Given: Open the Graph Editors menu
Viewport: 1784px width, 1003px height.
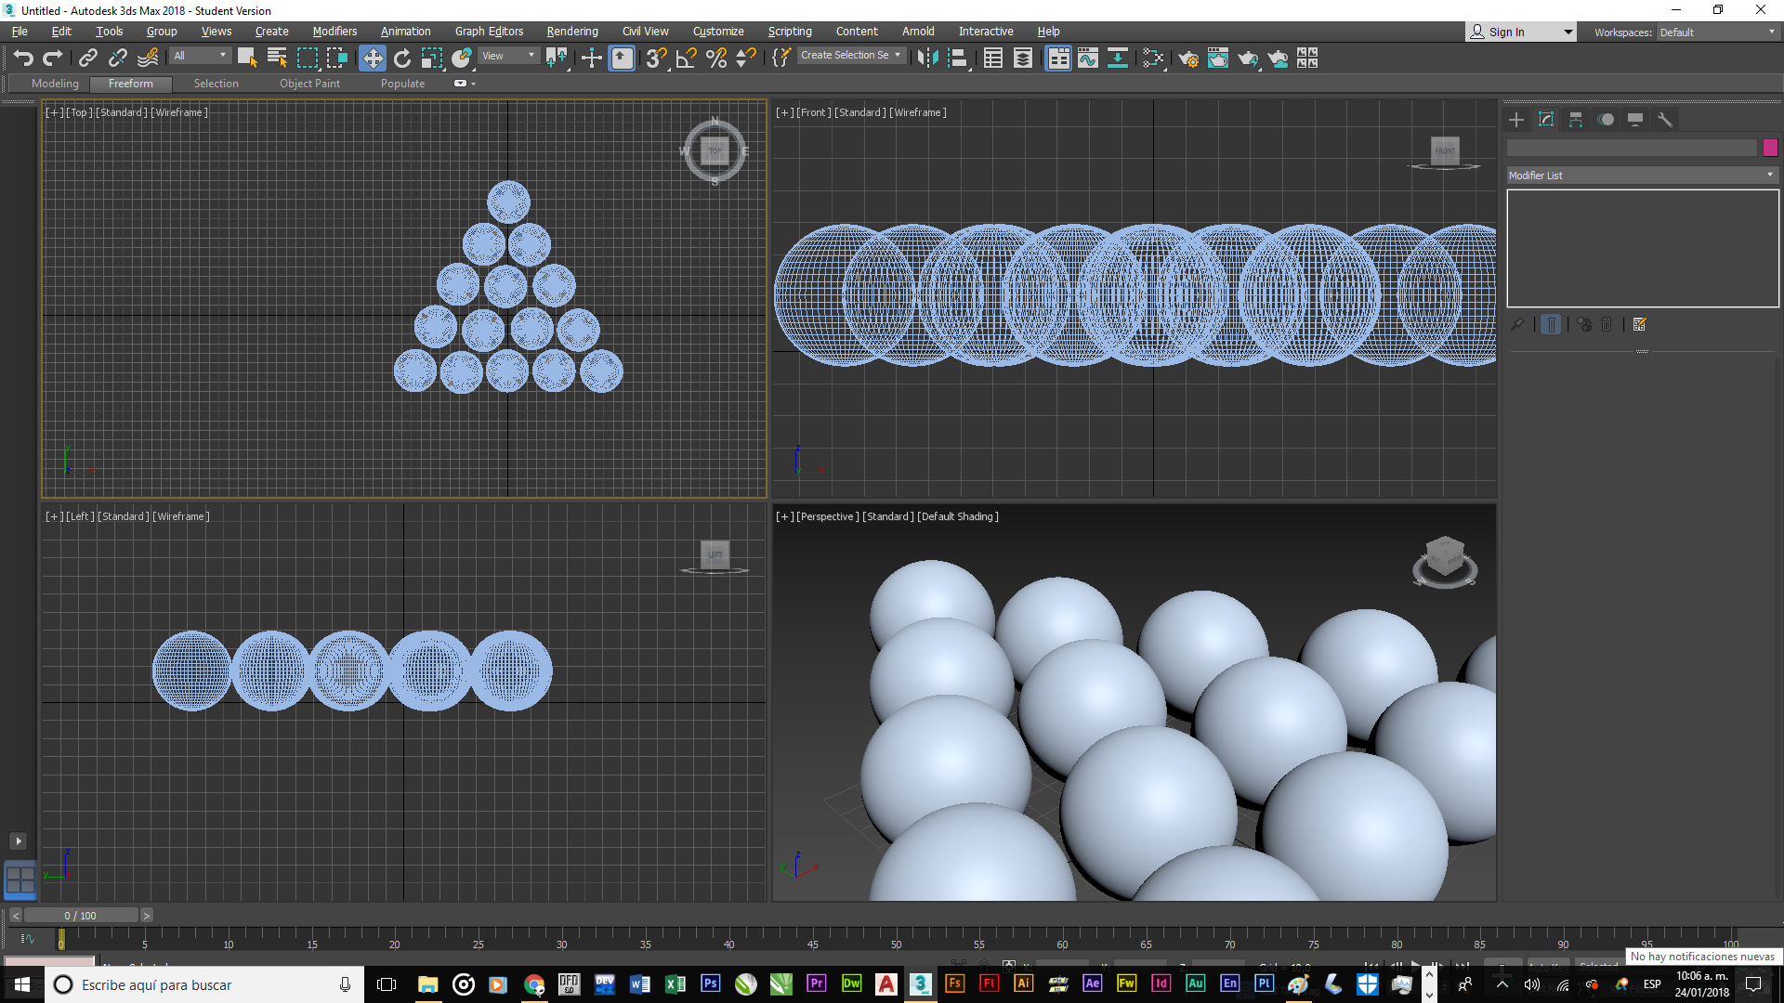Looking at the screenshot, I should [x=489, y=32].
